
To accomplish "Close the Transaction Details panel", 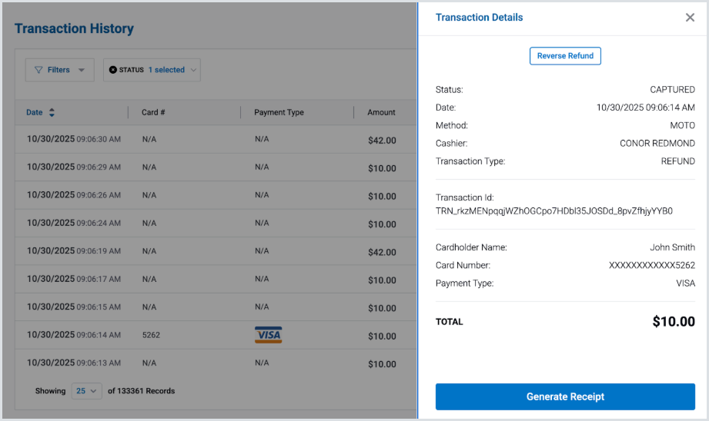I will click(690, 18).
